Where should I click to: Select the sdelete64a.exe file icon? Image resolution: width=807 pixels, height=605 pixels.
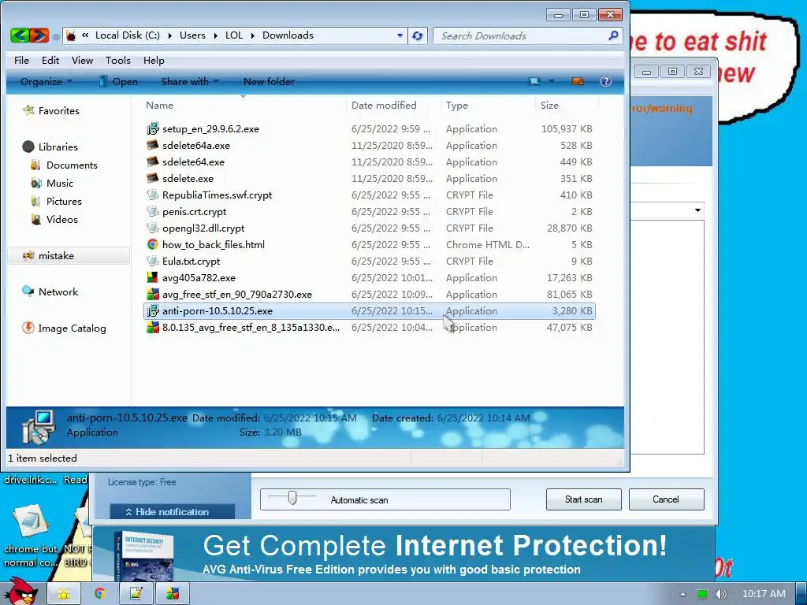(152, 145)
